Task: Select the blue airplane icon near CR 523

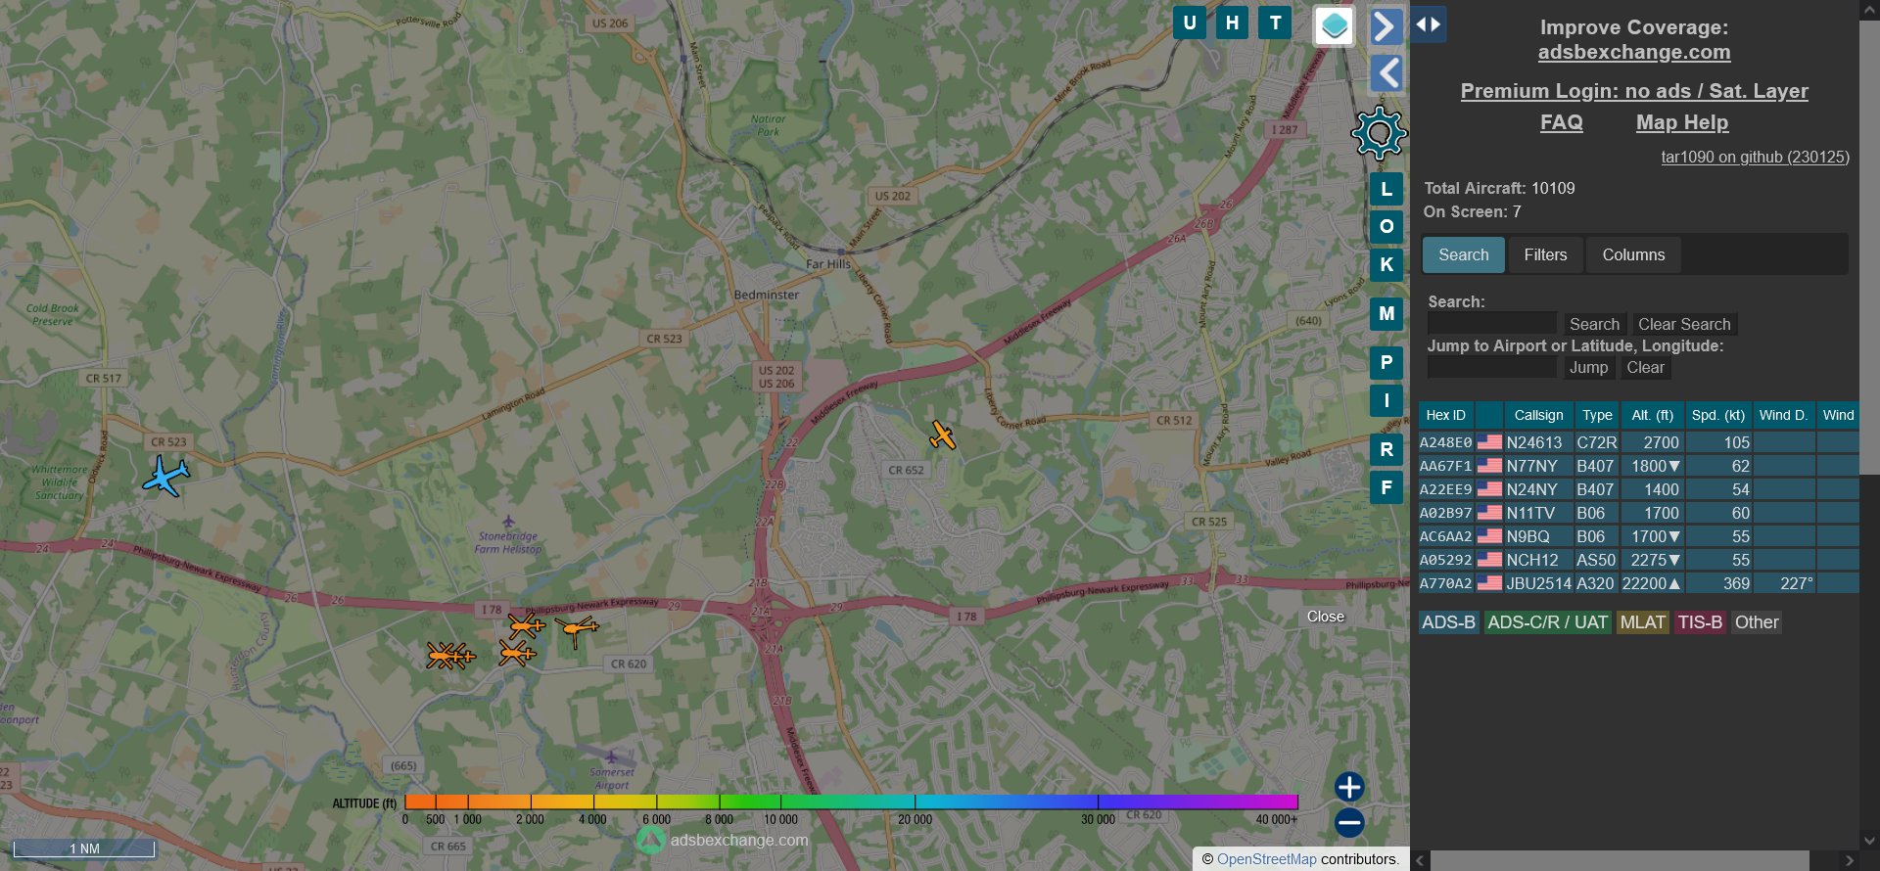Action: (165, 477)
